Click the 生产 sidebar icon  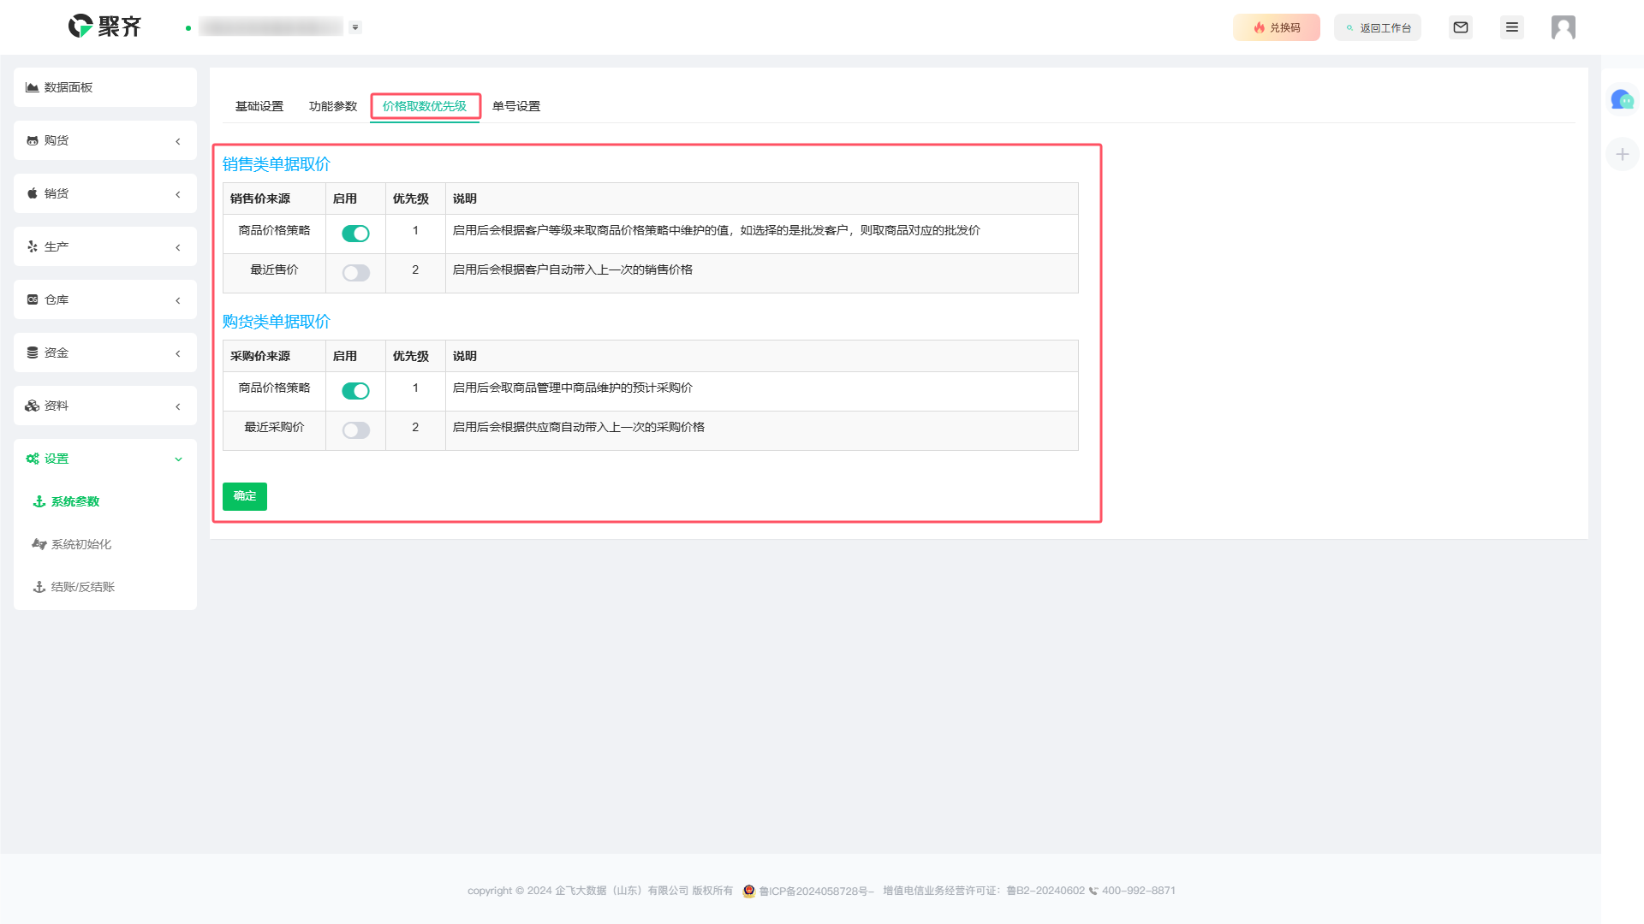33,246
